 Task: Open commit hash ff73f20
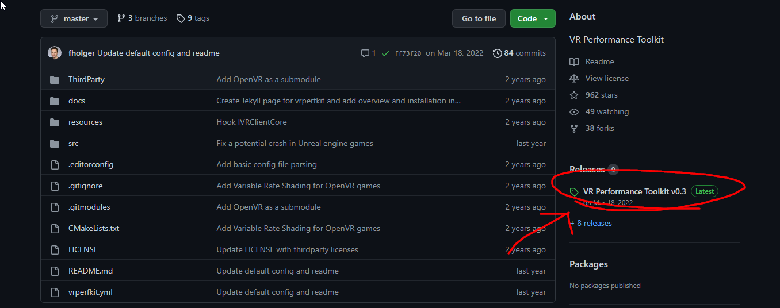[408, 53]
